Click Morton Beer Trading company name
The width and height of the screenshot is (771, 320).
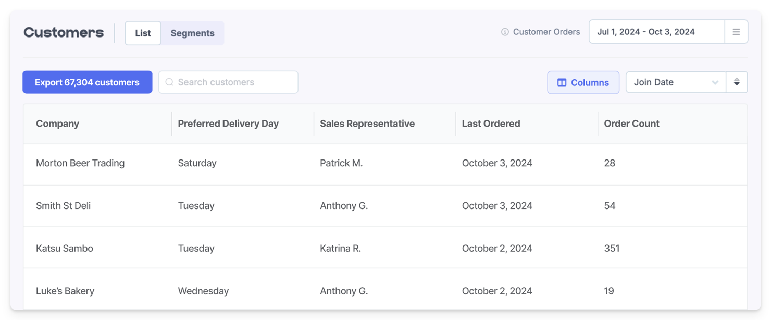click(80, 163)
